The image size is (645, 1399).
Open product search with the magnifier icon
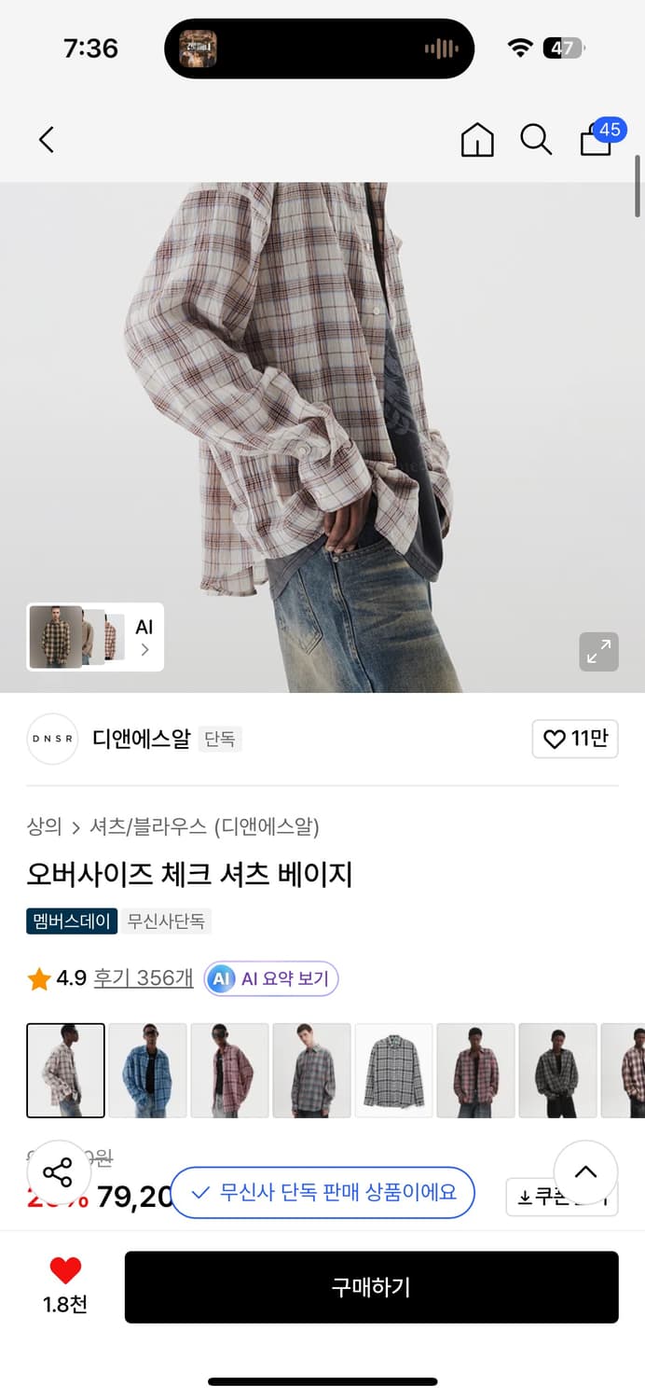(536, 139)
